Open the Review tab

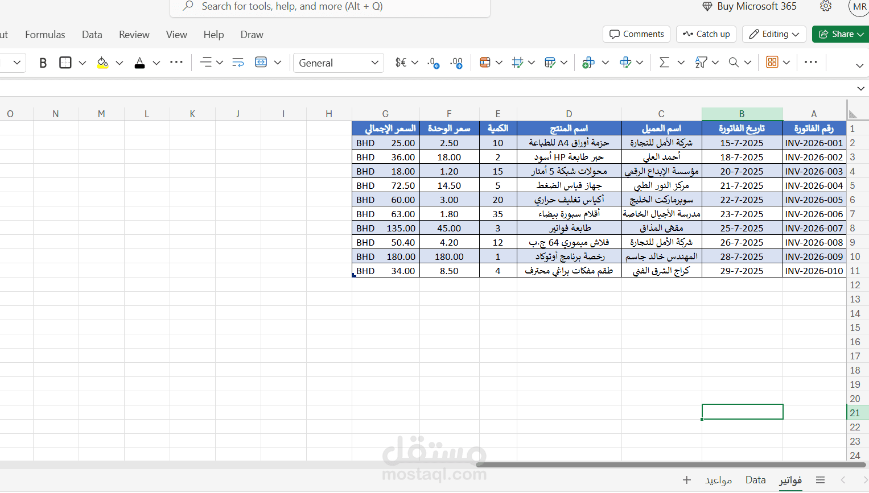click(x=134, y=35)
